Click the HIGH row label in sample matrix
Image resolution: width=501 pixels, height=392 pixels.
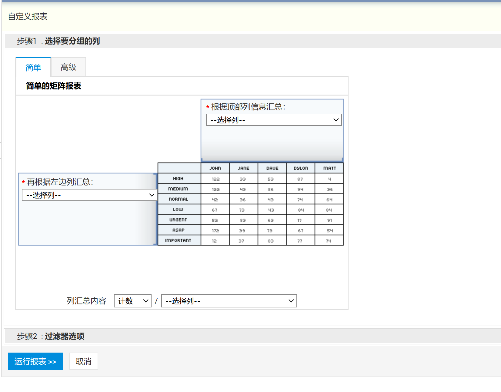[x=178, y=179]
